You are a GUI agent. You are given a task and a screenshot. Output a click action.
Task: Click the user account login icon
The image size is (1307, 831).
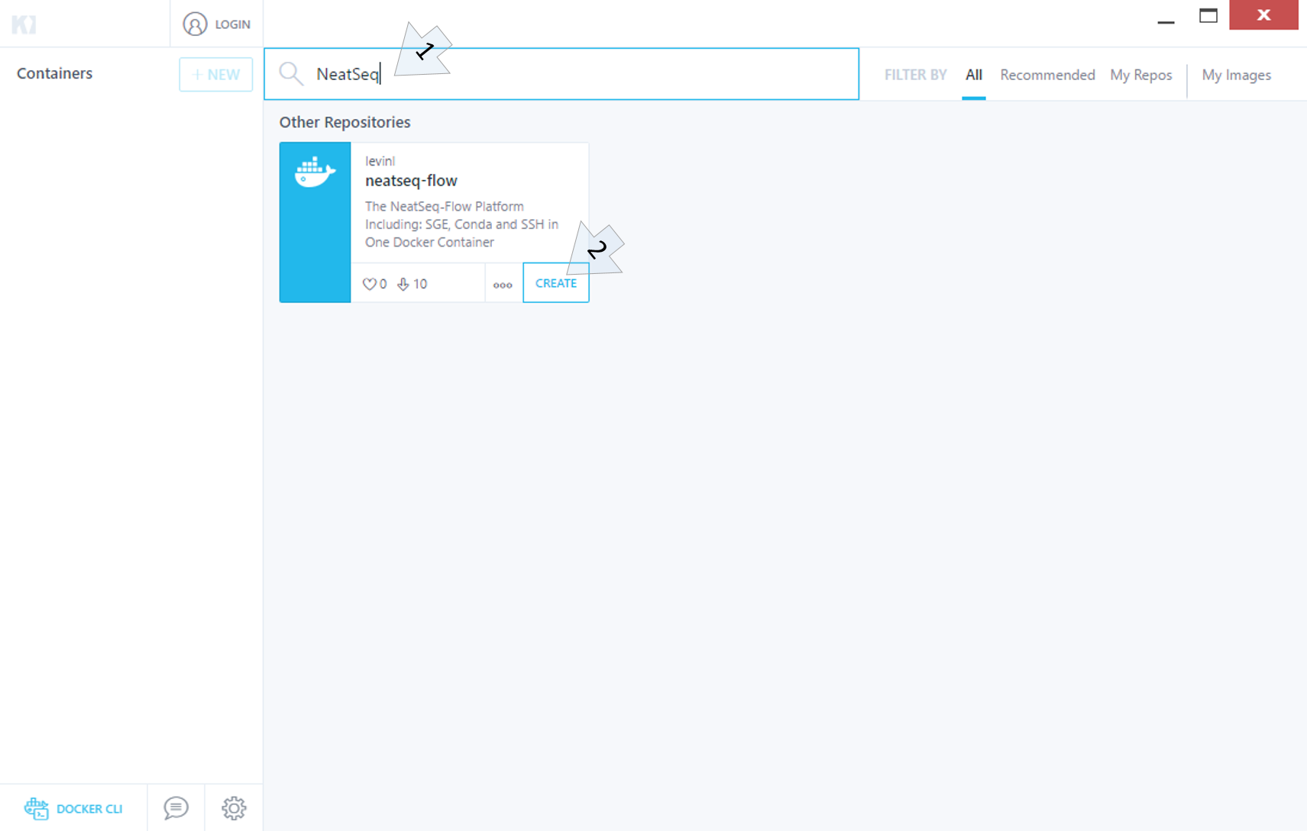[x=195, y=24]
